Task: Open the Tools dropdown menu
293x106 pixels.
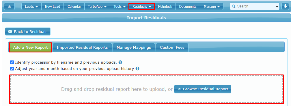Action: pyautogui.click(x=120, y=7)
